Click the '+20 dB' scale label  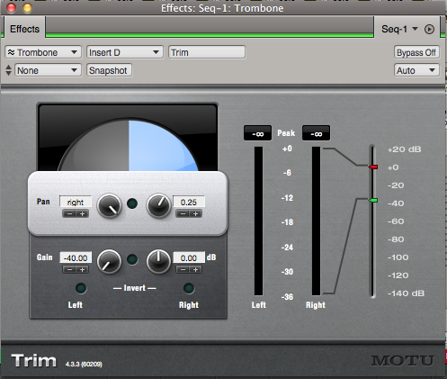[x=405, y=149]
